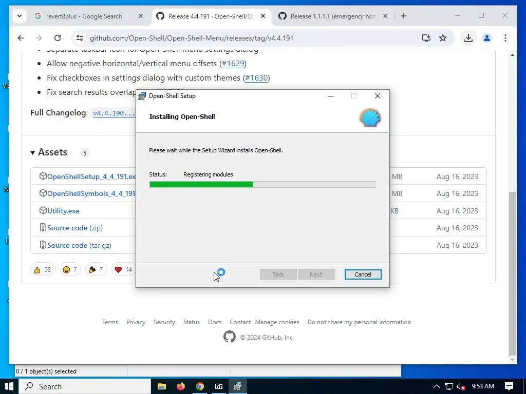Click the GitHub octocat footer logo
The image size is (526, 394).
pyautogui.click(x=230, y=337)
